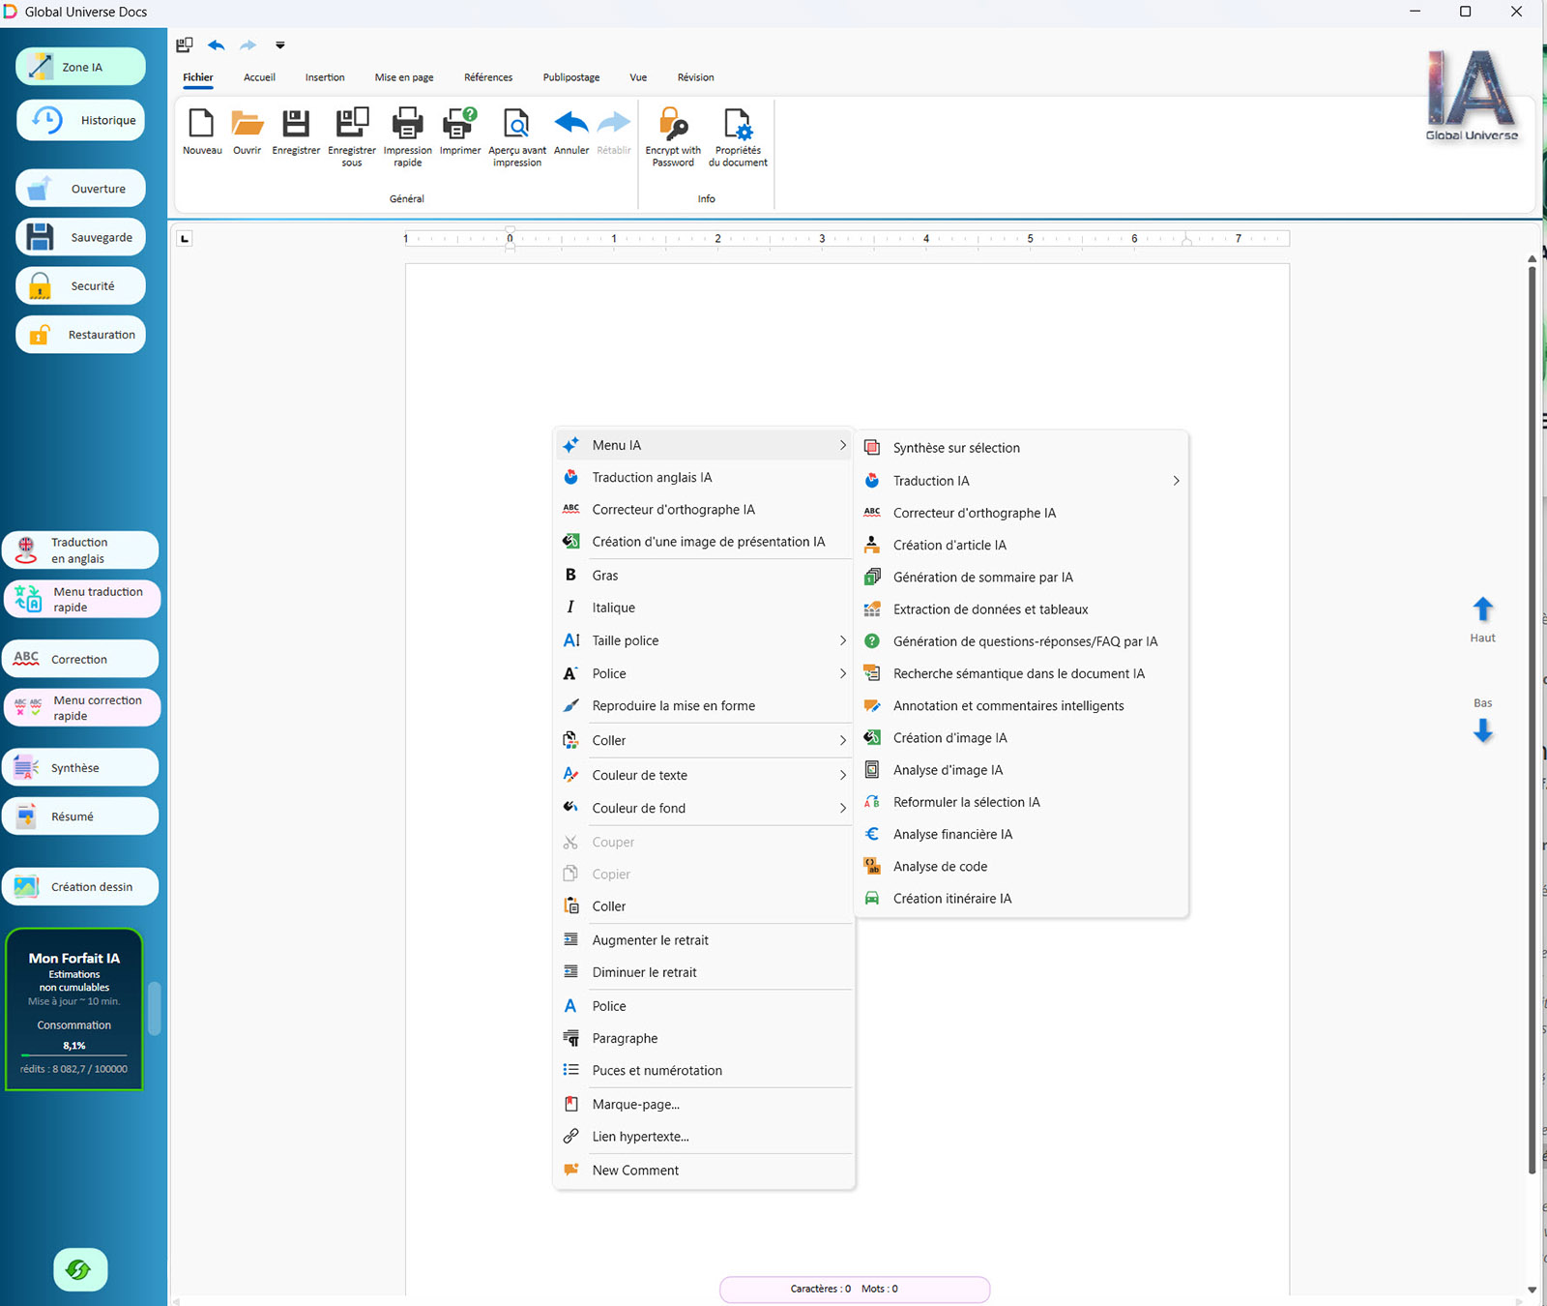Image resolution: width=1547 pixels, height=1306 pixels.
Task: Click the ruler tab-stop selector box
Action: click(x=185, y=239)
